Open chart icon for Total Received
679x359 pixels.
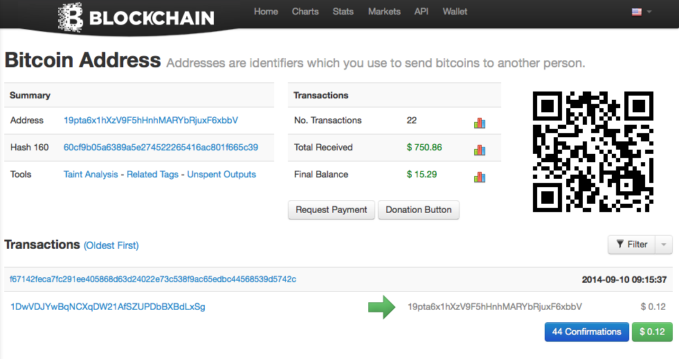click(480, 150)
